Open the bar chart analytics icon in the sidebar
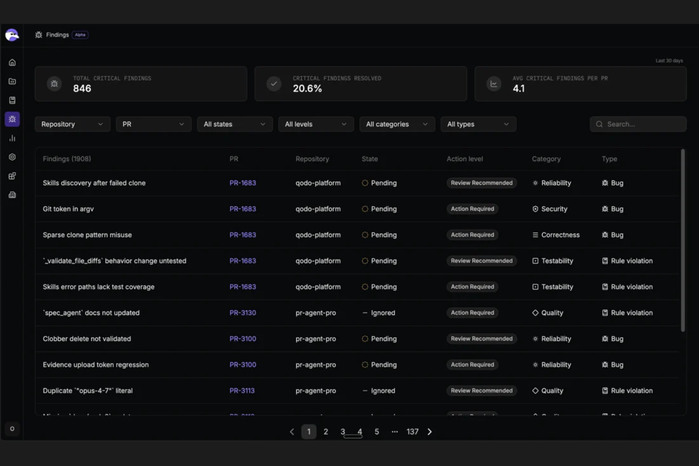This screenshot has width=699, height=466. [12, 138]
